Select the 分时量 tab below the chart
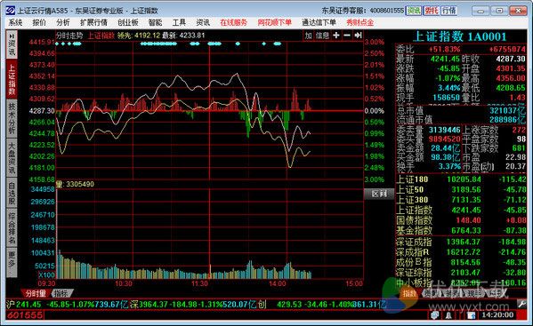This screenshot has height=326, width=533. [36, 293]
